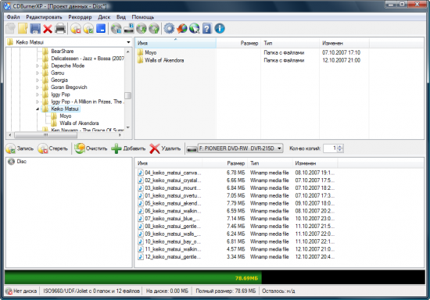This screenshot has height=300, width=430.
Task: Open help with the question mark icon
Action: [x=207, y=28]
